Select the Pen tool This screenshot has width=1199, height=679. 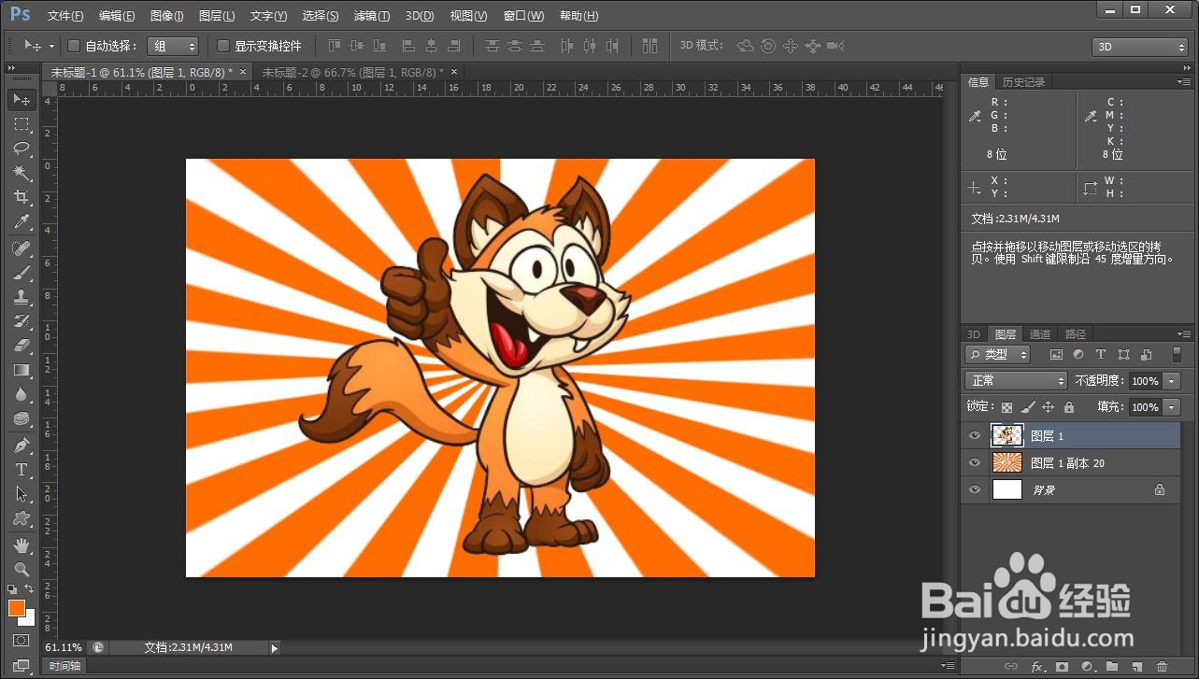click(21, 446)
